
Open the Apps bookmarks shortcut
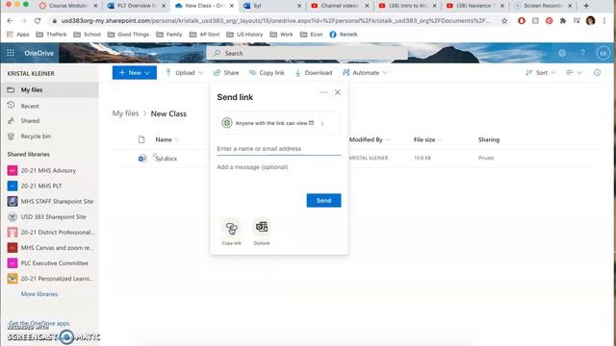(18, 35)
